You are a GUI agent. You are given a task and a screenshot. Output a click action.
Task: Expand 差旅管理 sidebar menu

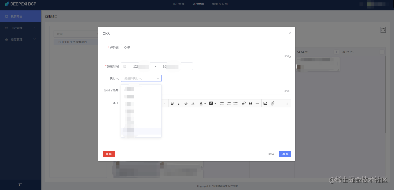click(20, 39)
